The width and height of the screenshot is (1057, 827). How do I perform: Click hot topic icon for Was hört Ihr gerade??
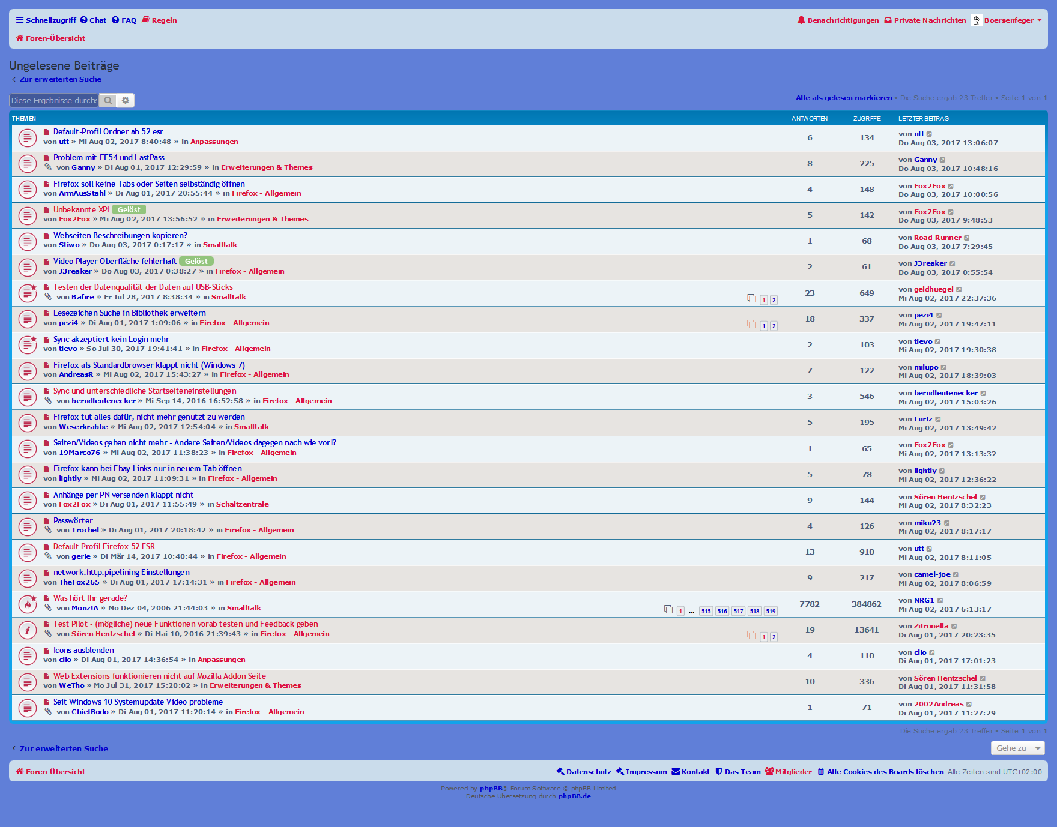tap(27, 604)
